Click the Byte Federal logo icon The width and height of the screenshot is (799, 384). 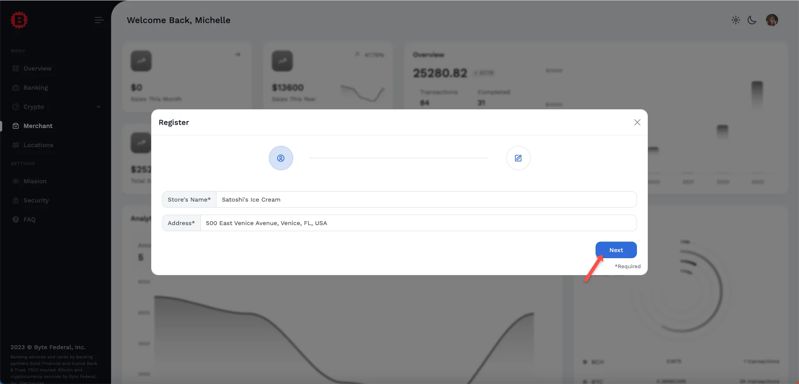19,20
